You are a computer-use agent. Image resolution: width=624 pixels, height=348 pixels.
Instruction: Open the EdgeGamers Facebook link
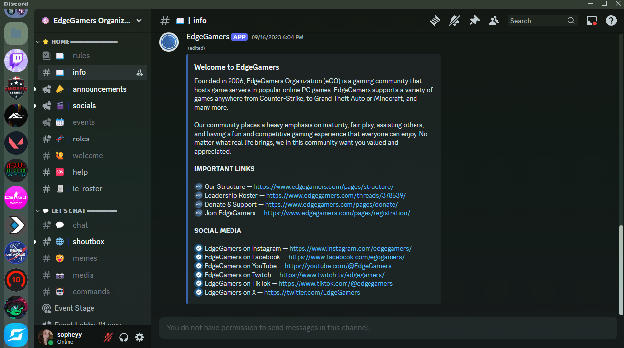click(347, 257)
